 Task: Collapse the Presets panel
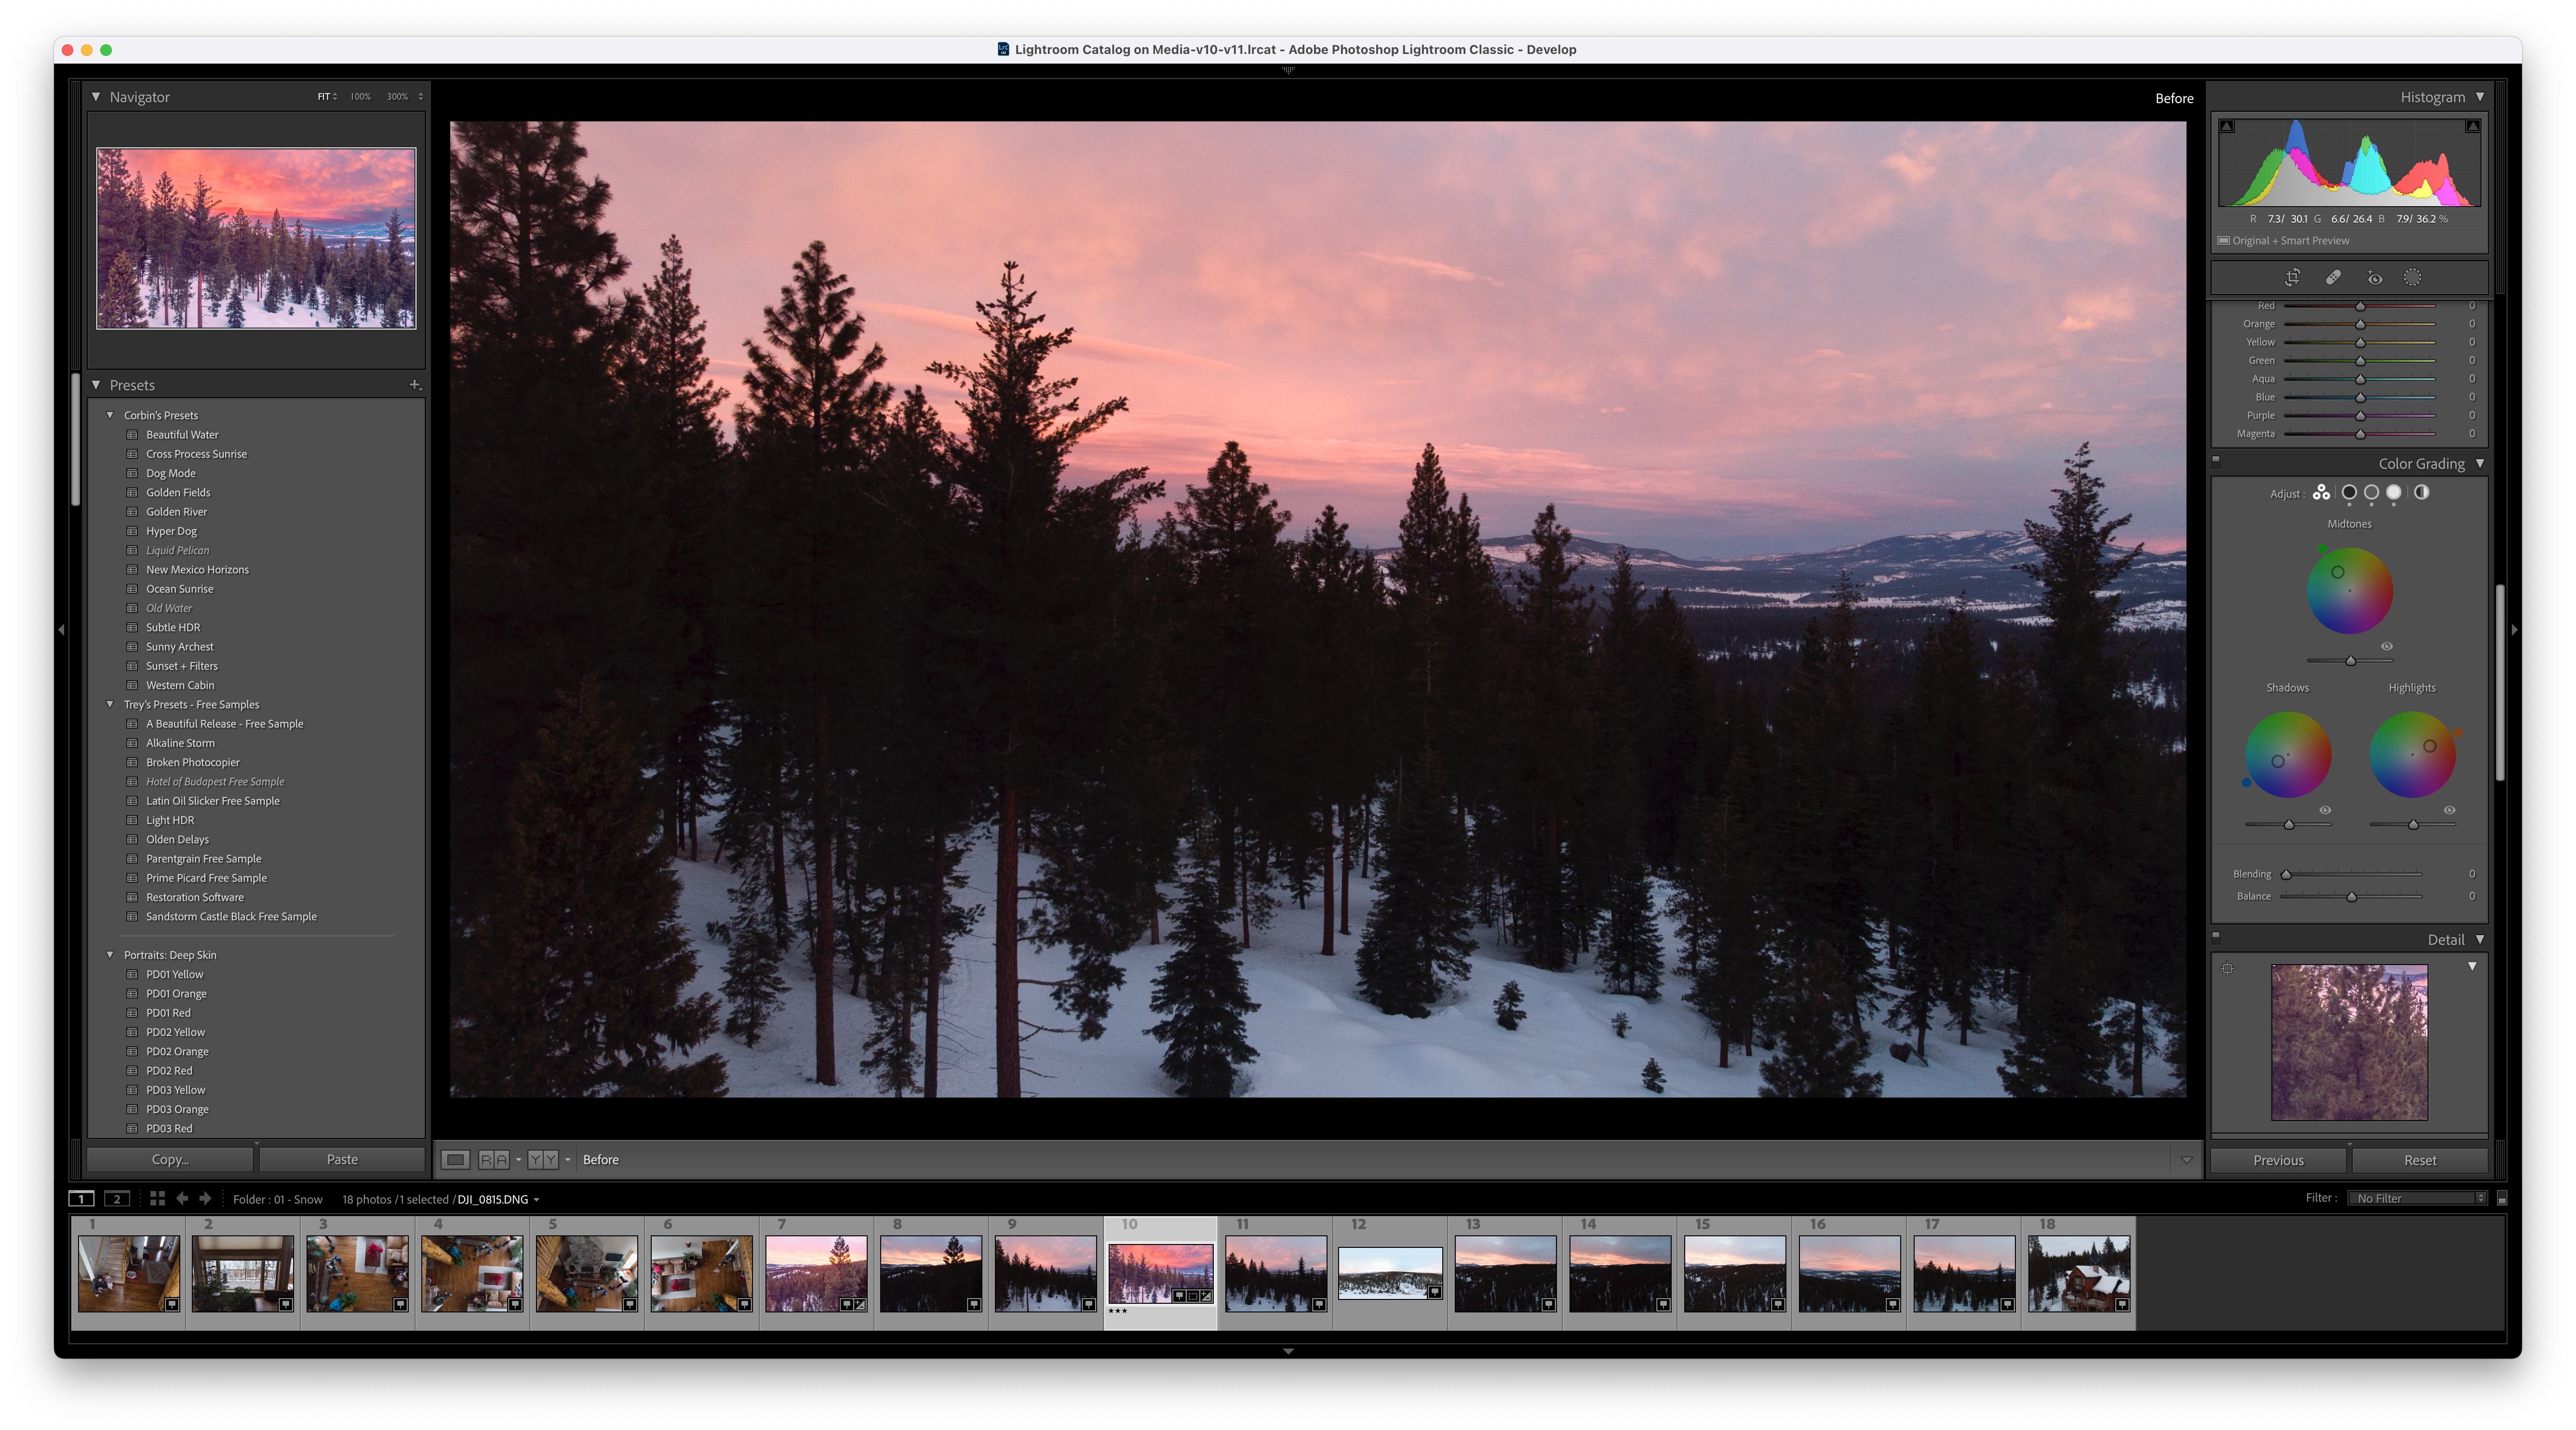[96, 385]
